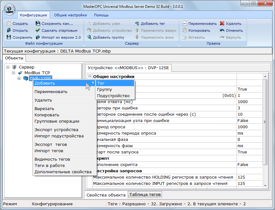Collapse the Сервер tree node
The image size is (275, 210).
pos(8,67)
